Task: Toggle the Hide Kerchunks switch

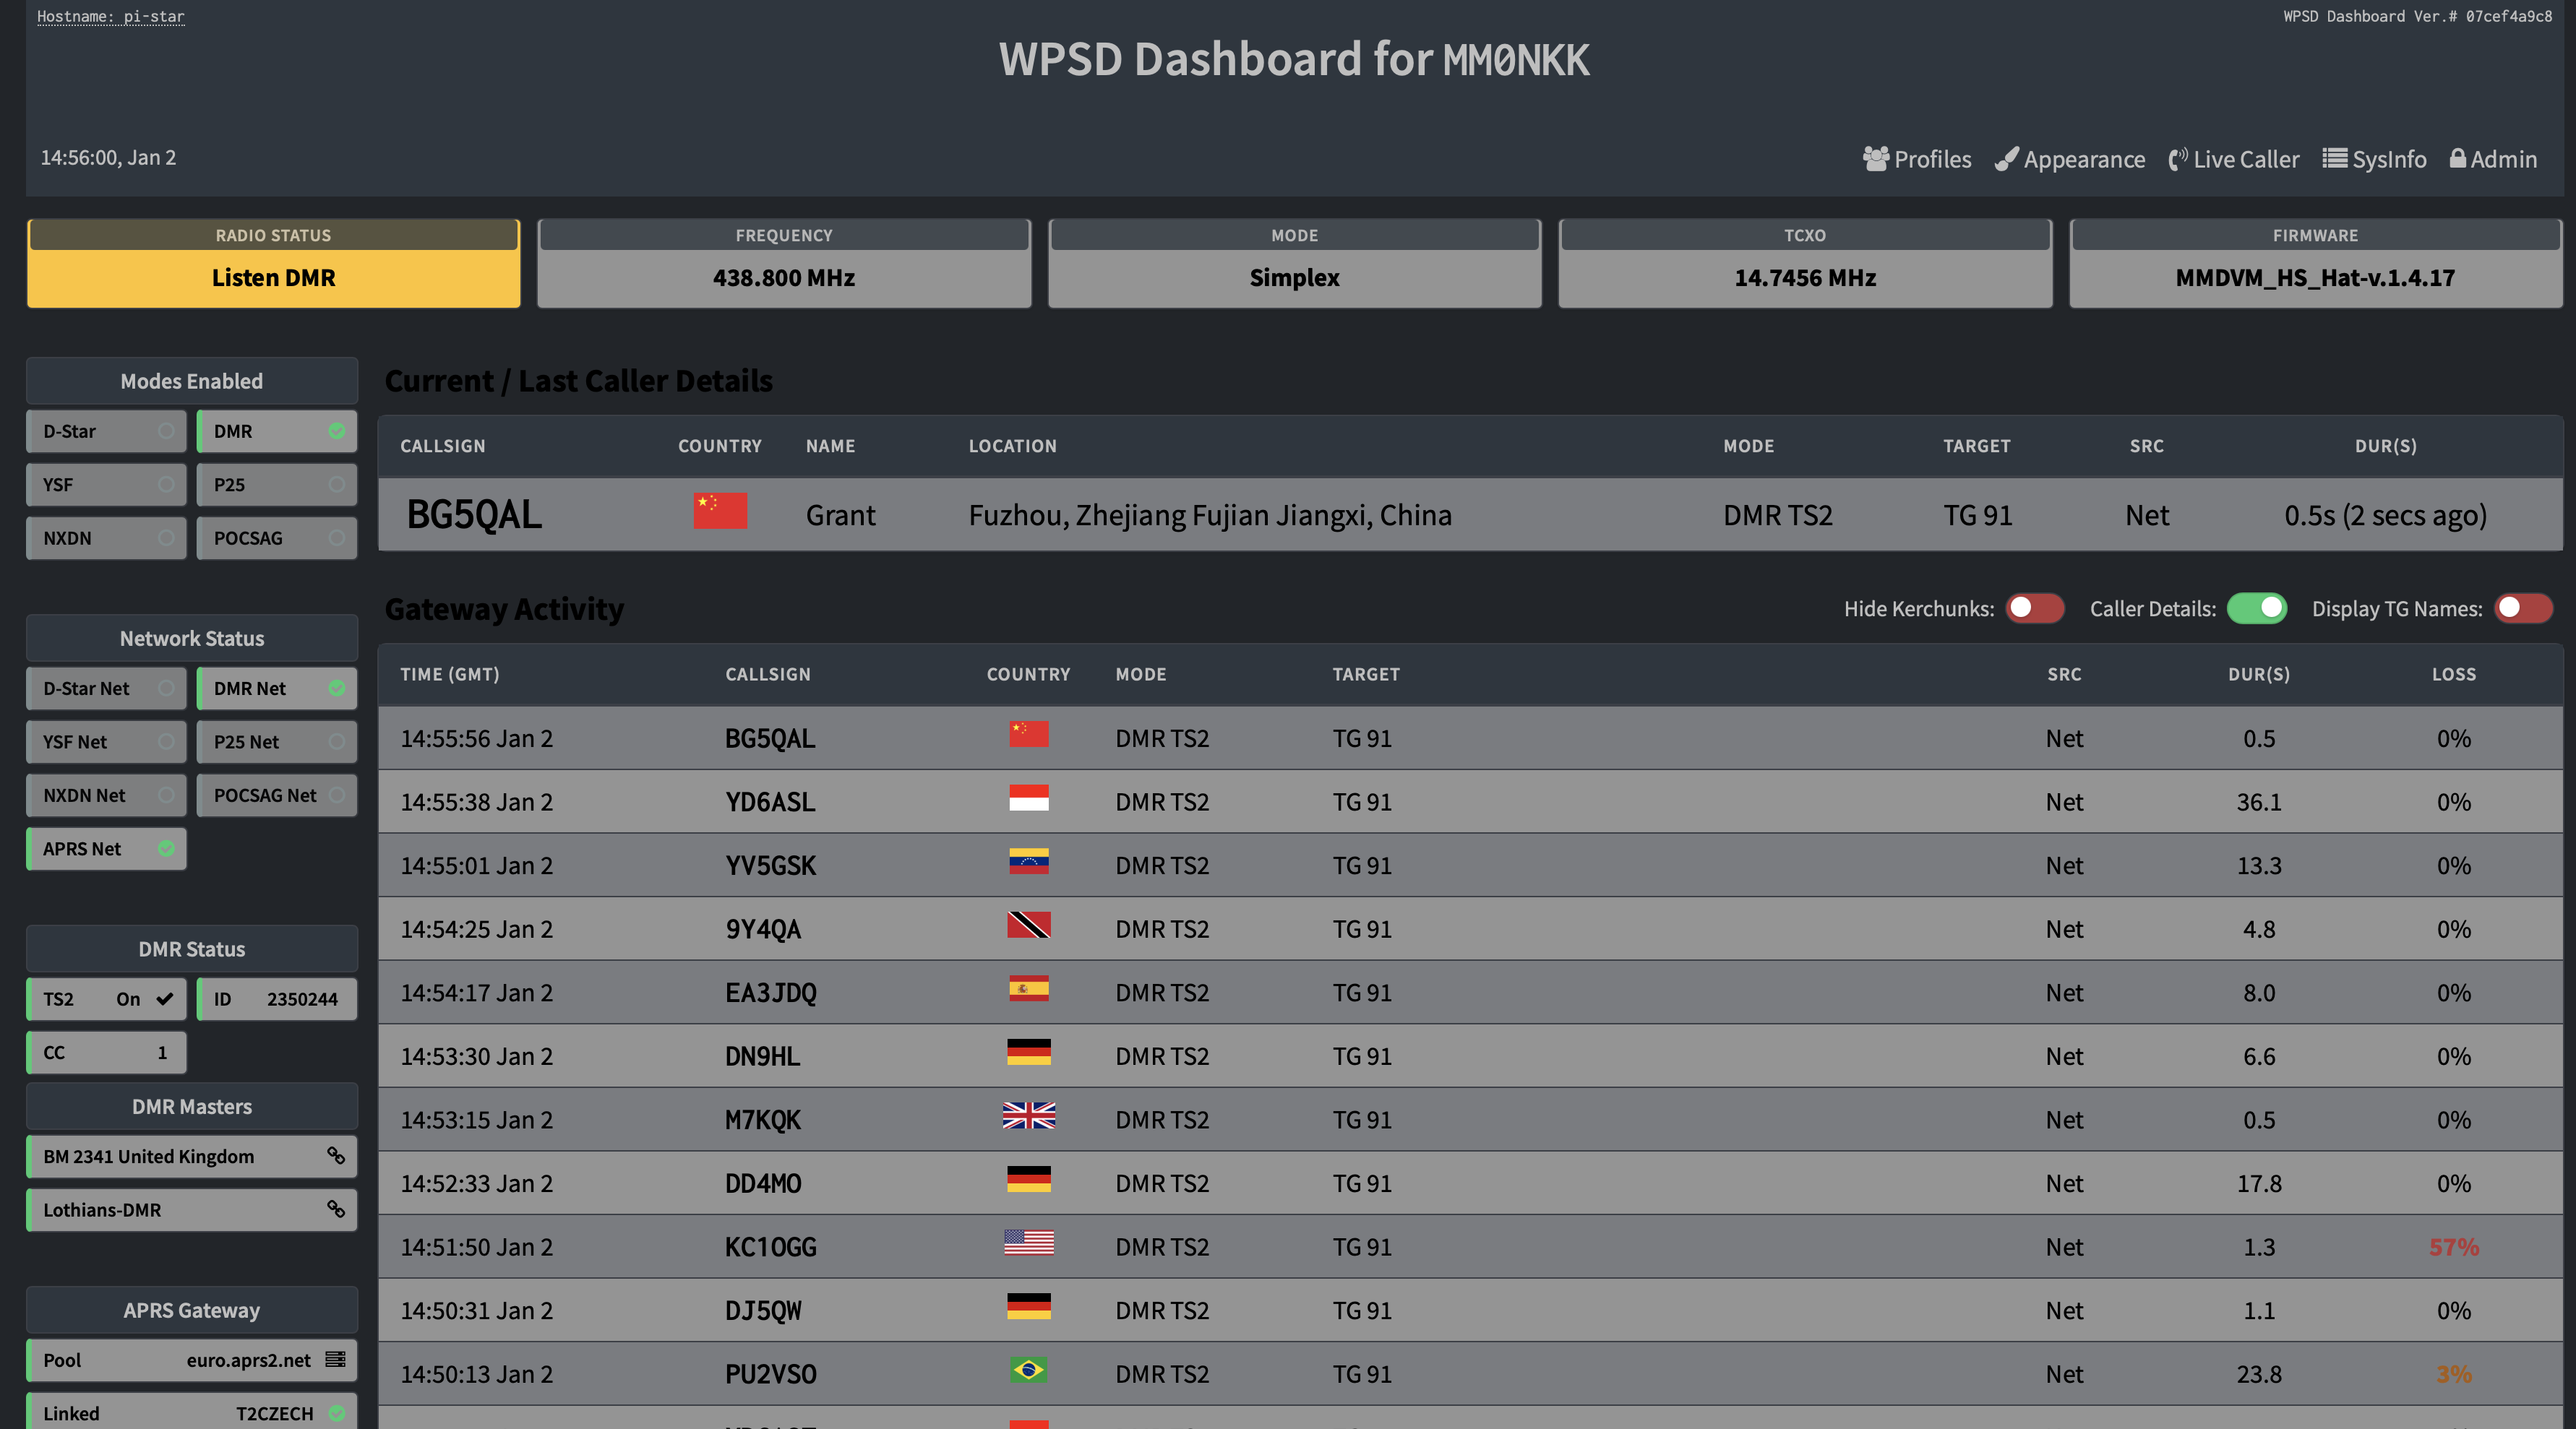Action: pyautogui.click(x=2034, y=608)
